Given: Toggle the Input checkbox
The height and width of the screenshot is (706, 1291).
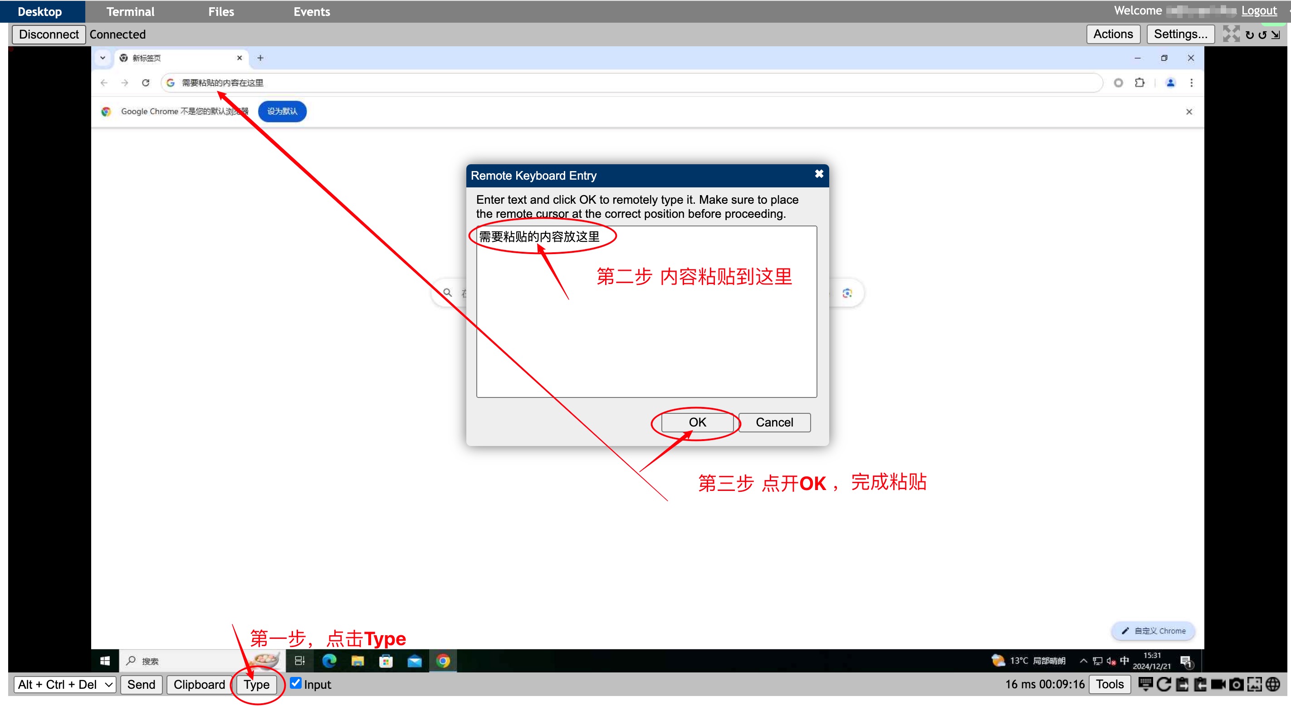Looking at the screenshot, I should [296, 683].
